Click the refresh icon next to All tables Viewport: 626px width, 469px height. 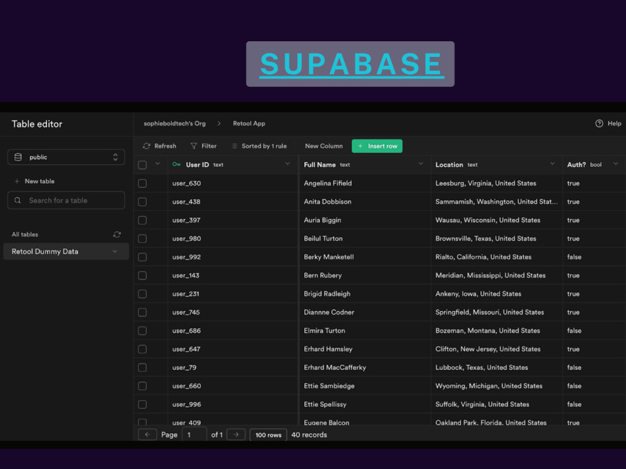coord(117,234)
